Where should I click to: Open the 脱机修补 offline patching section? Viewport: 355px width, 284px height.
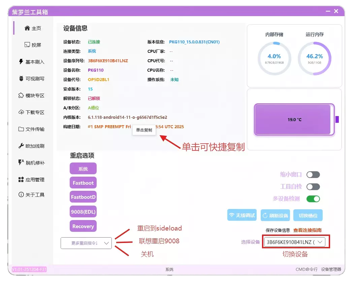click(x=32, y=163)
